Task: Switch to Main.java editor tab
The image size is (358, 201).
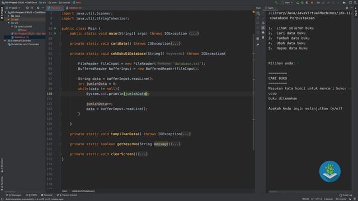Action: (55, 8)
